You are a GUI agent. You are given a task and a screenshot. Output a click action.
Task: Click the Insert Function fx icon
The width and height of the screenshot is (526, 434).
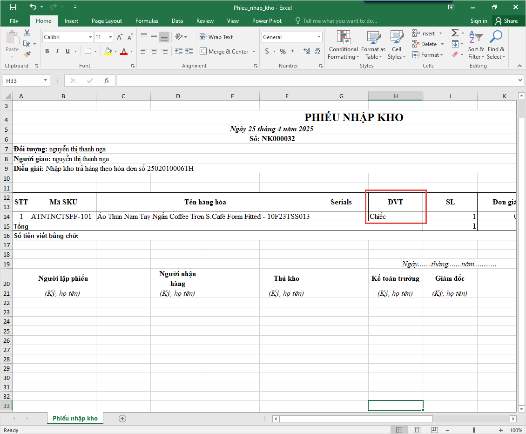coord(107,81)
